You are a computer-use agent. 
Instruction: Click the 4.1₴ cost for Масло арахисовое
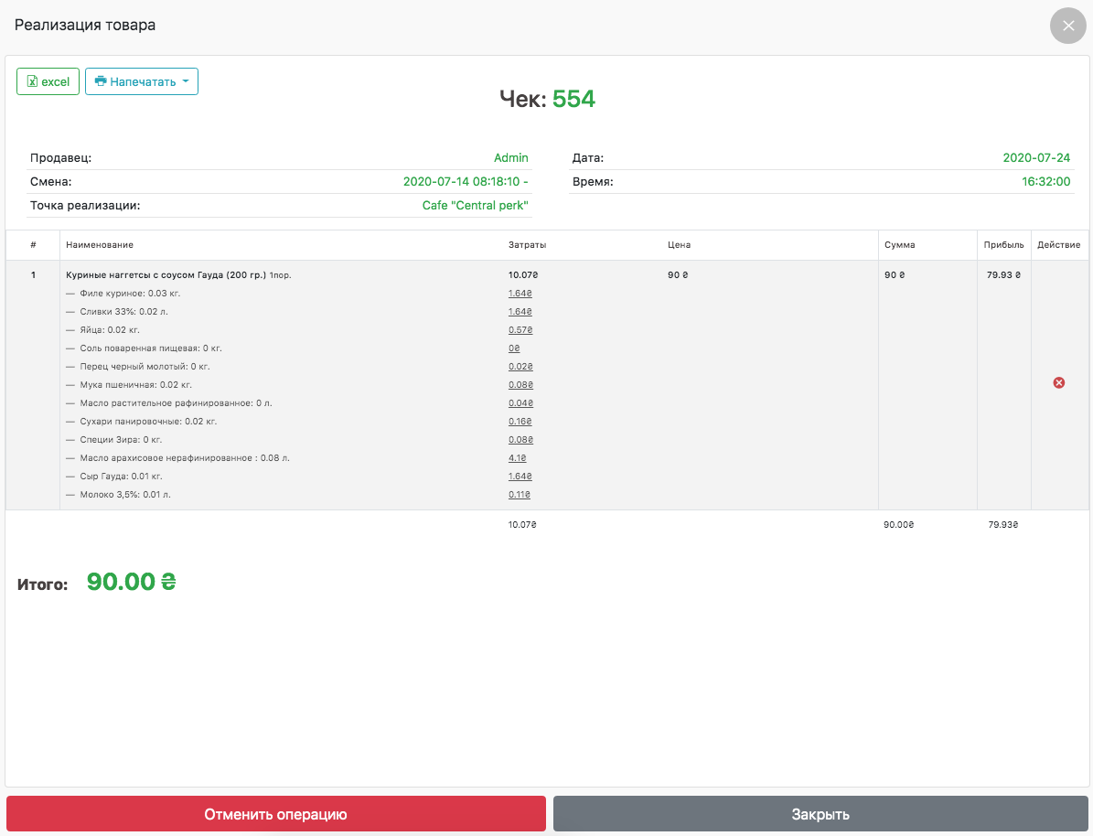click(517, 458)
